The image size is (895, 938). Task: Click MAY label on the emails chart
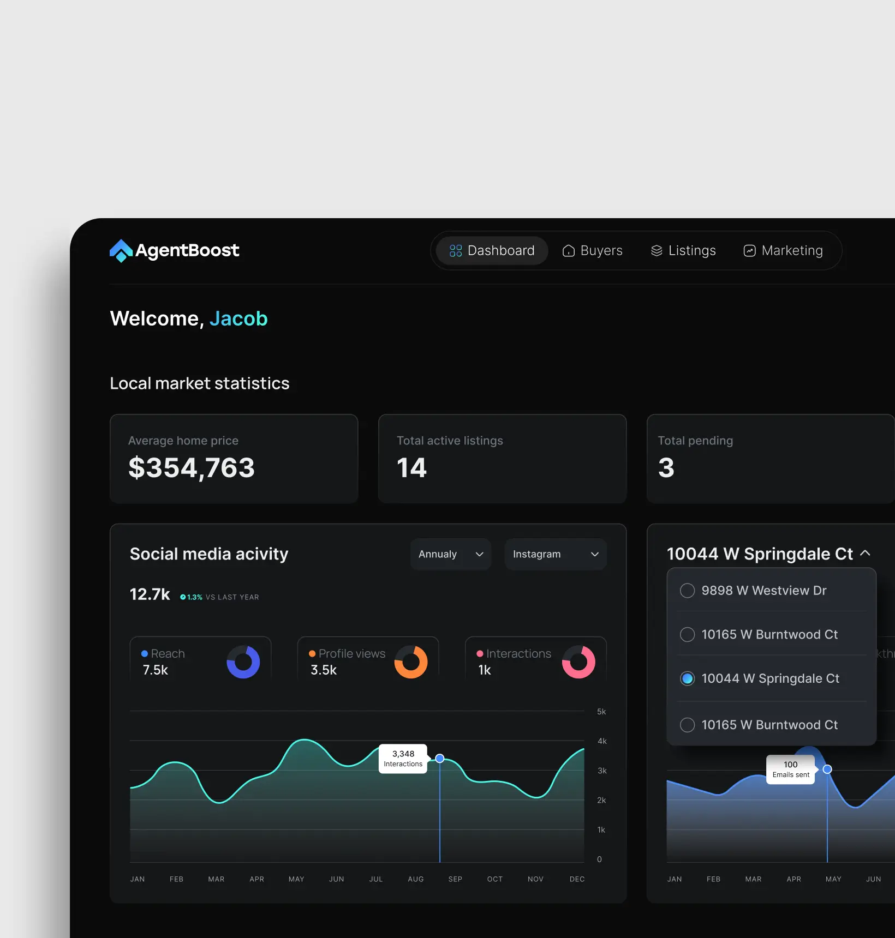[x=833, y=879]
